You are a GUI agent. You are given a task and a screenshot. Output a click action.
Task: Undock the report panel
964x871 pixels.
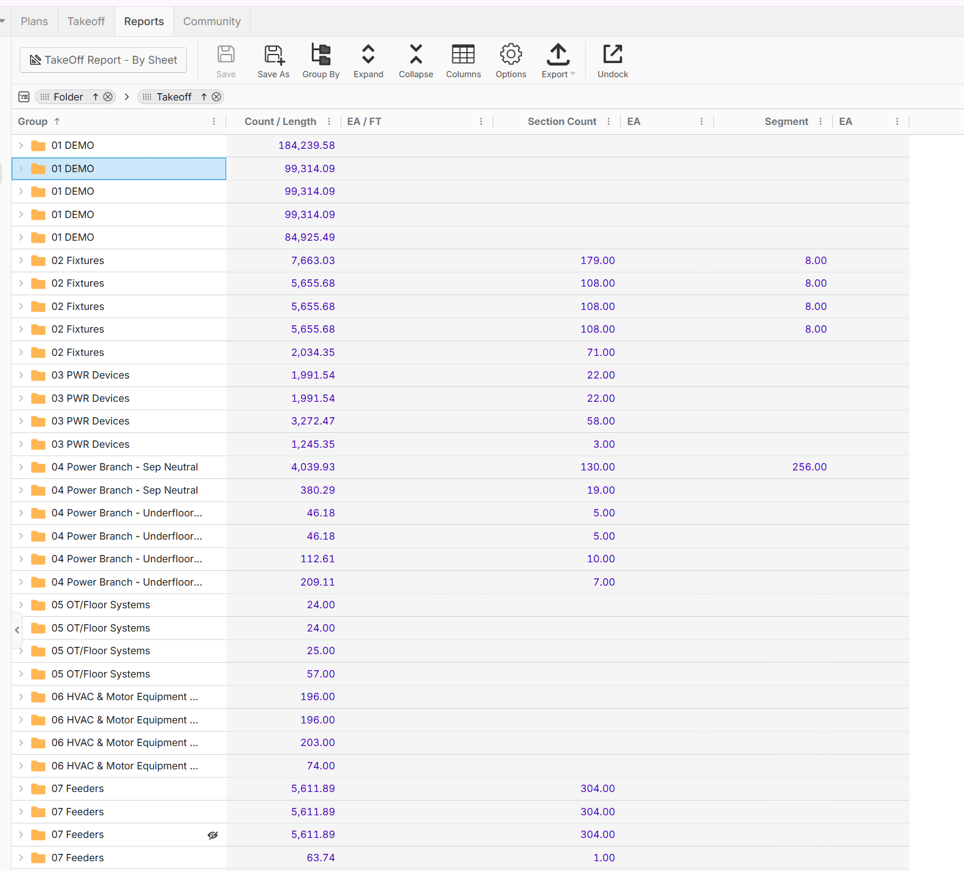tap(612, 61)
